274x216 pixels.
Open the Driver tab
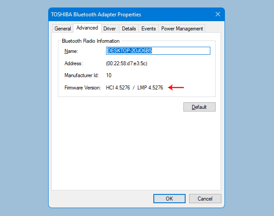pyautogui.click(x=110, y=29)
